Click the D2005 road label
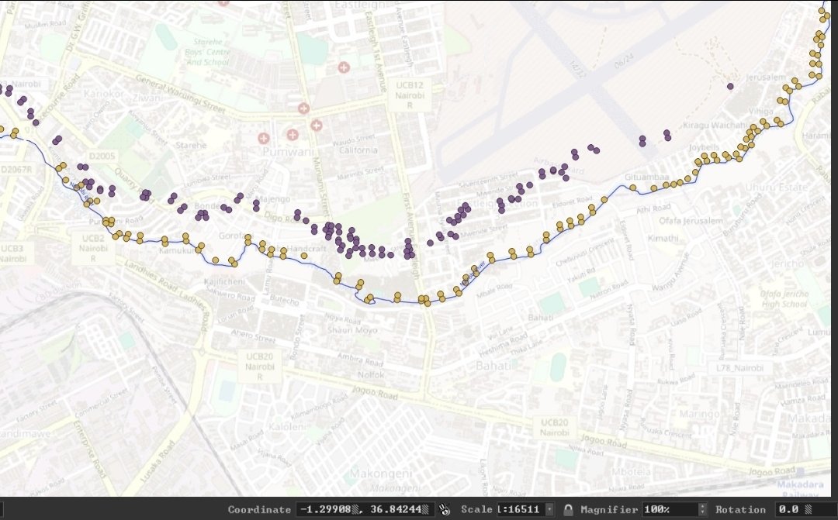This screenshot has width=838, height=520. coord(102,156)
